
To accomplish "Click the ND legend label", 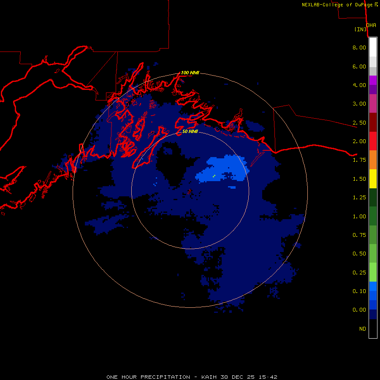I will [x=363, y=329].
